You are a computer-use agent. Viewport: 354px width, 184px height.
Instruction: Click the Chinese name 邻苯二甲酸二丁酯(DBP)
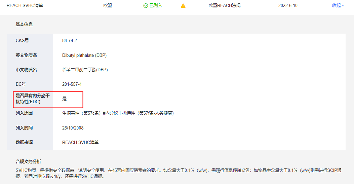(85, 70)
